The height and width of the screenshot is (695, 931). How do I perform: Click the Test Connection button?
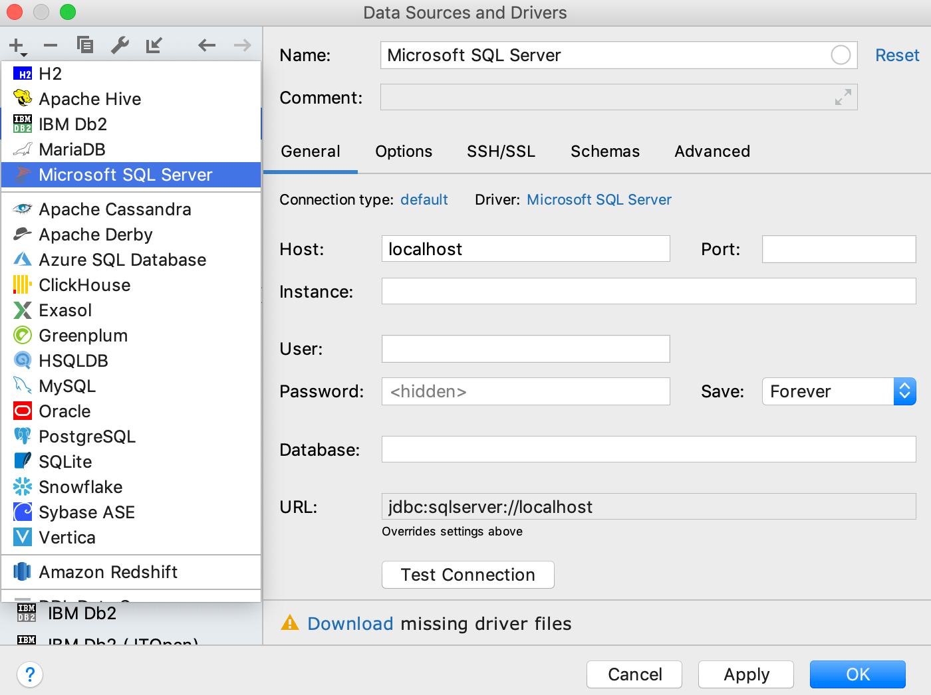tap(468, 575)
